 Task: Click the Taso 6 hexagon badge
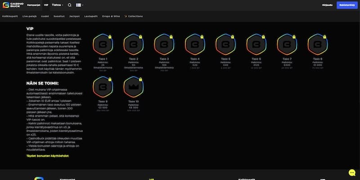[x=256, y=44]
